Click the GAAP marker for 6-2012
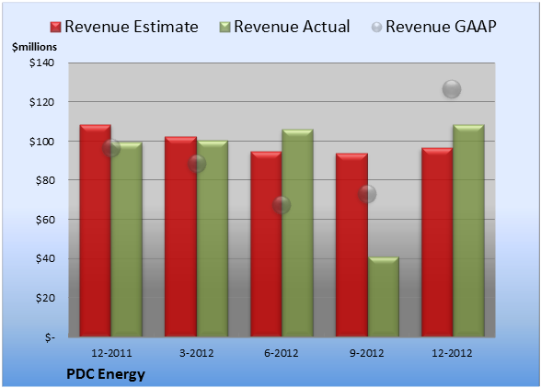The image size is (541, 388). [x=282, y=205]
